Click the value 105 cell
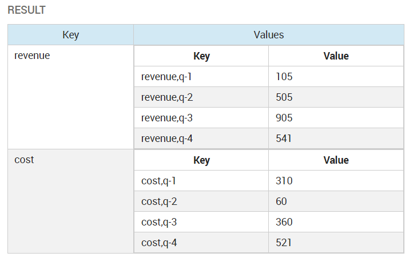This screenshot has width=413, height=261. [336, 77]
